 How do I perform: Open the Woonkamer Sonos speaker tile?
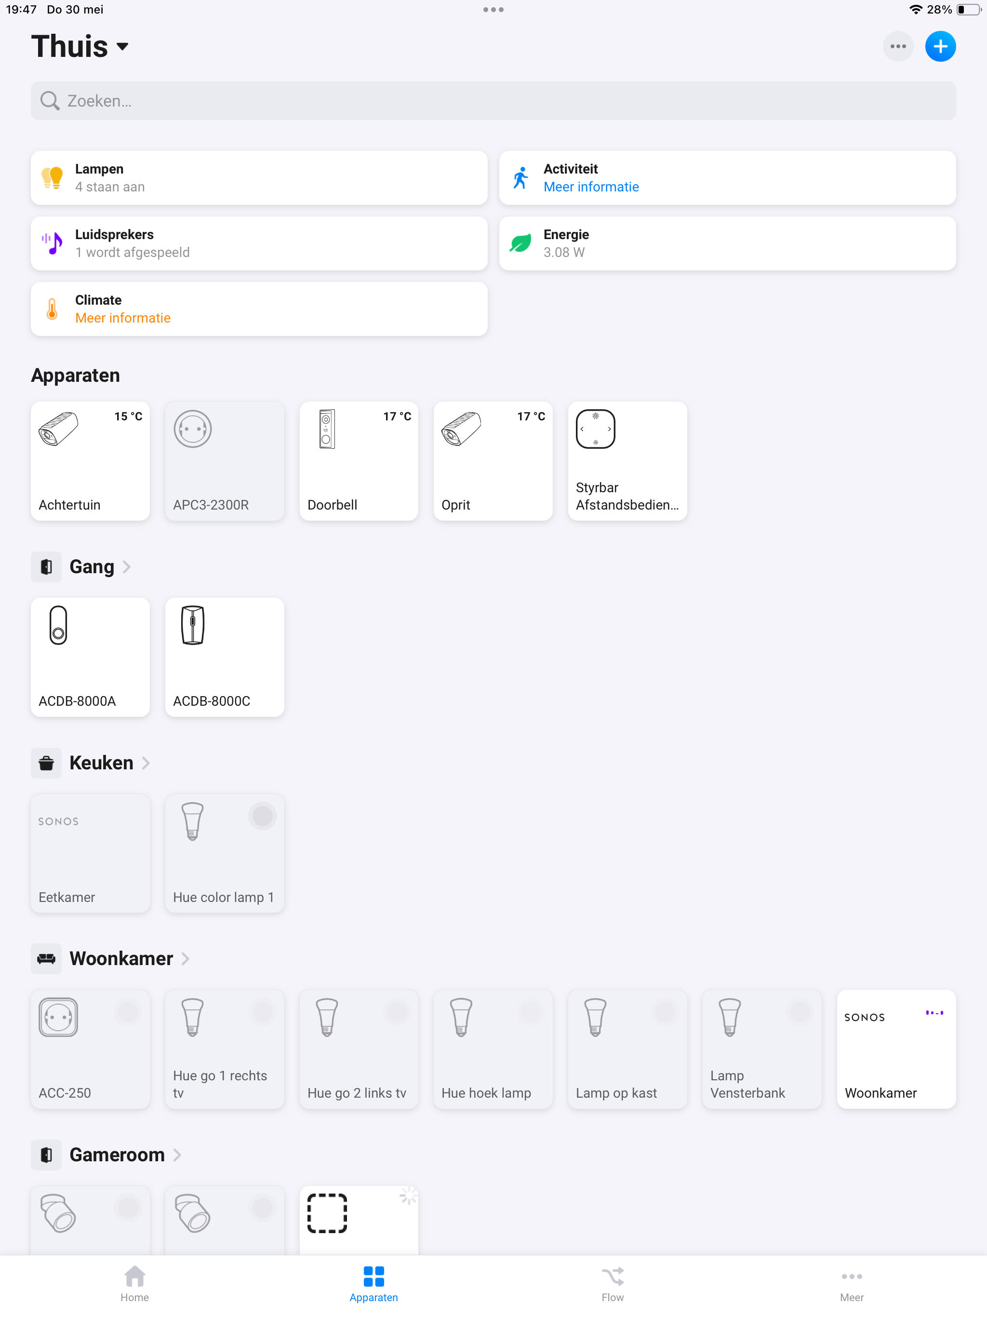[x=896, y=1049]
